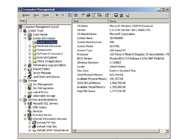Viewport: 186px width, 139px height.
Task: Select the Internet Explorer folder
Action: click(x=47, y=58)
